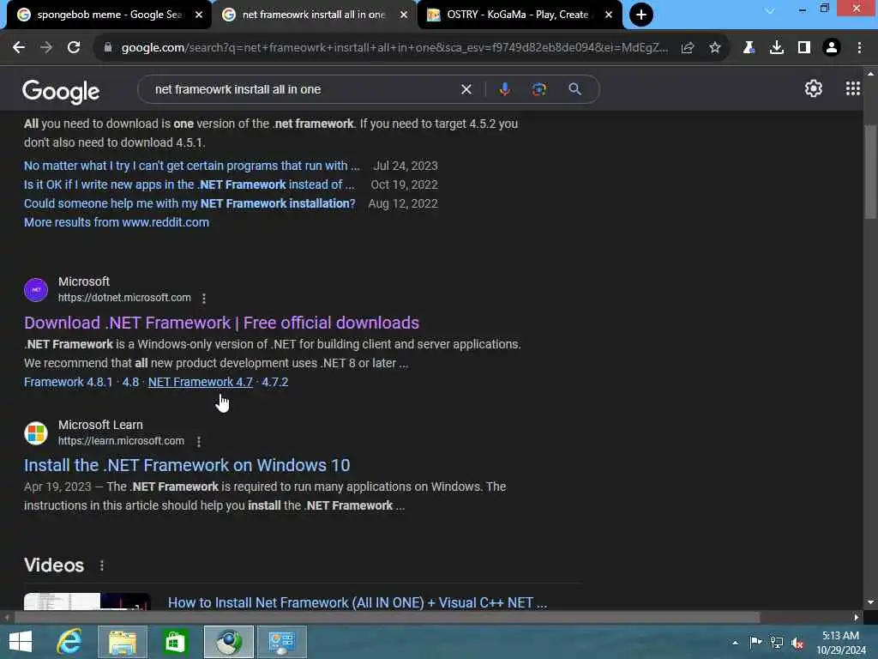This screenshot has width=878, height=659.
Task: Click the muted volume tray icon
Action: (x=797, y=643)
